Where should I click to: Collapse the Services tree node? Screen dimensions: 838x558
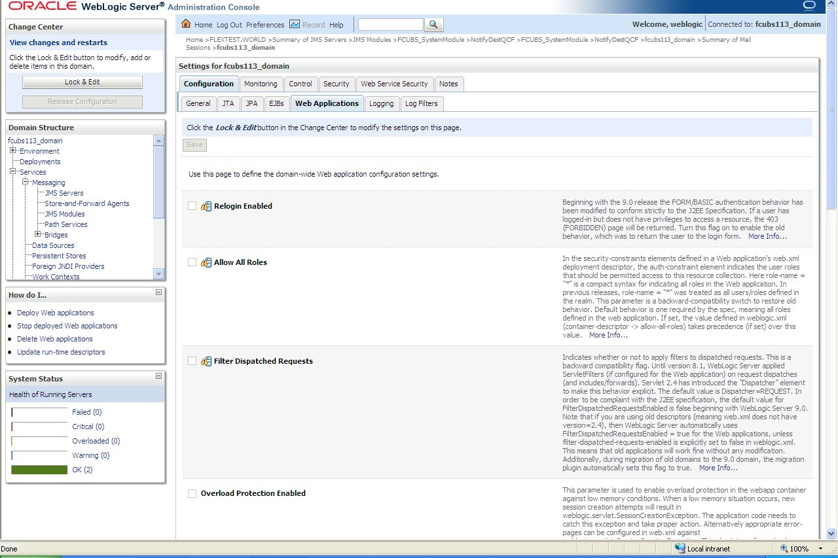pyautogui.click(x=13, y=171)
